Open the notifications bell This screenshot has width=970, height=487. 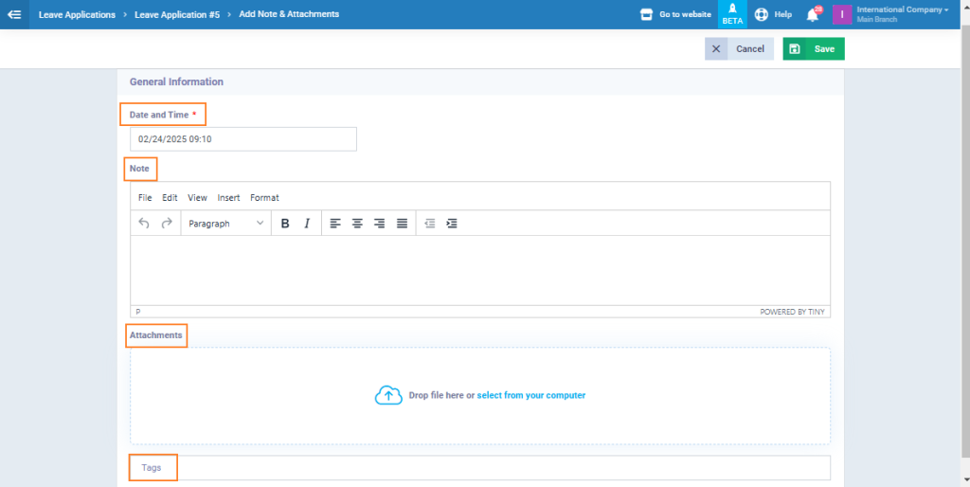(813, 15)
